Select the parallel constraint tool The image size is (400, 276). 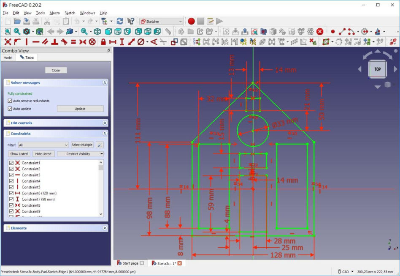45,42
